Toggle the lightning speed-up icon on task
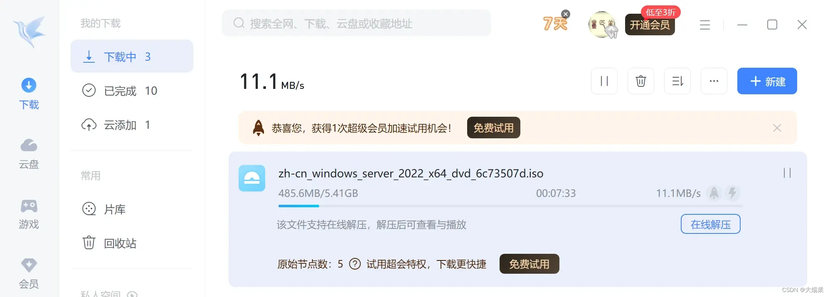This screenshot has width=830, height=297. coord(732,193)
